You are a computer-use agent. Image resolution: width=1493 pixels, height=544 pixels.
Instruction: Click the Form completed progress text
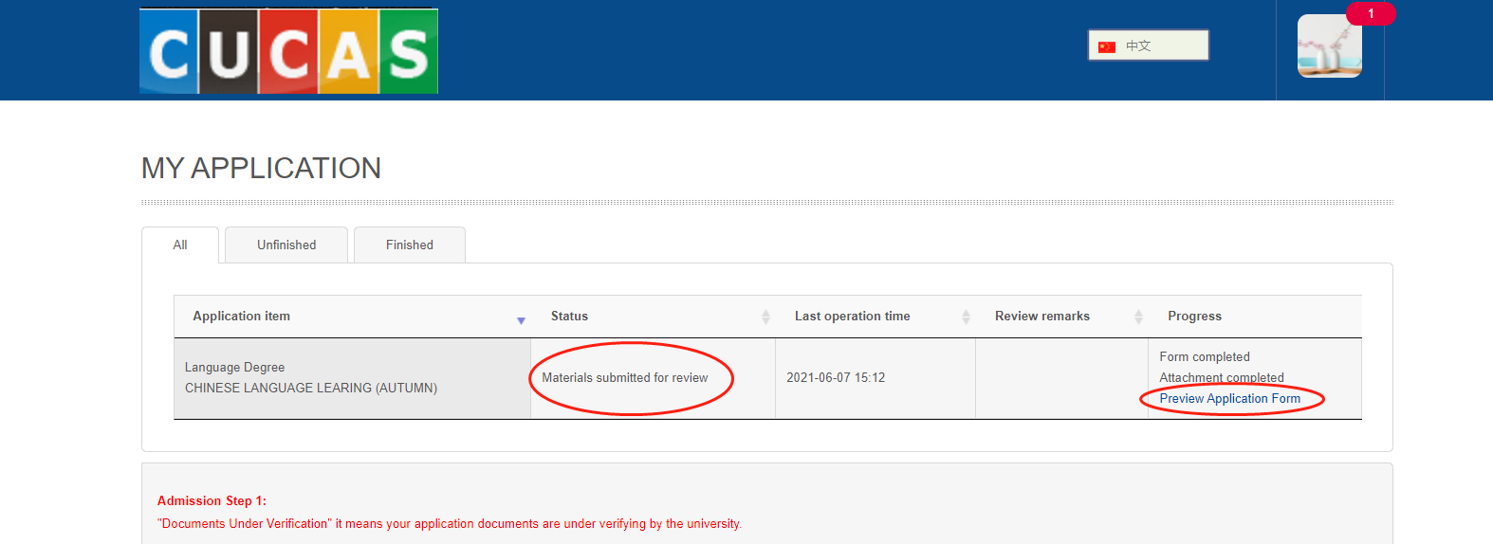(x=1204, y=357)
